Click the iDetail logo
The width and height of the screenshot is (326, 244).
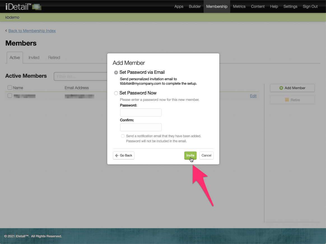23,7
